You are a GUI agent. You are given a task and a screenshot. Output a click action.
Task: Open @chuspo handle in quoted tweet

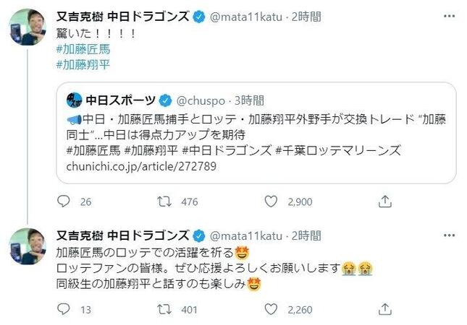tap(201, 100)
